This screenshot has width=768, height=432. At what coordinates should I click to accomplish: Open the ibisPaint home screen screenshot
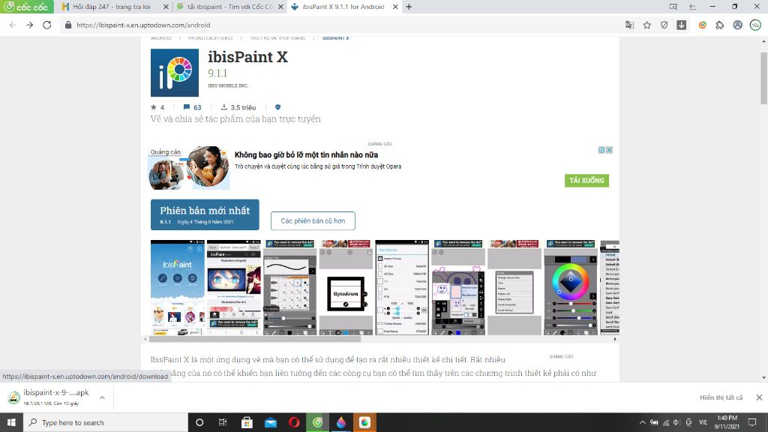tap(177, 287)
